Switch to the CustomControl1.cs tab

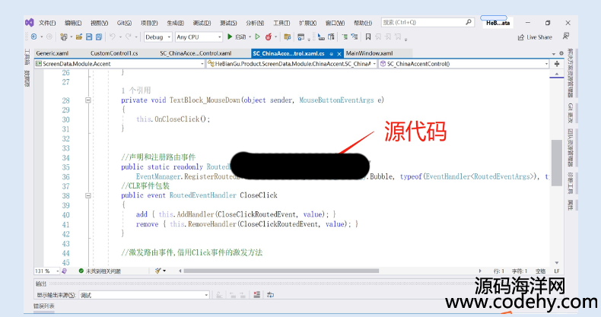114,53
